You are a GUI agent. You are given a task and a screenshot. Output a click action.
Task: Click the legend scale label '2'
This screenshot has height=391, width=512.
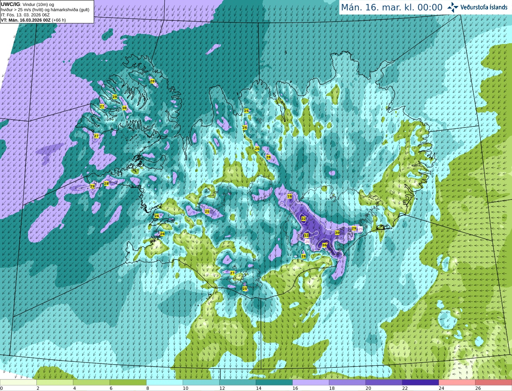pyautogui.click(x=38, y=388)
